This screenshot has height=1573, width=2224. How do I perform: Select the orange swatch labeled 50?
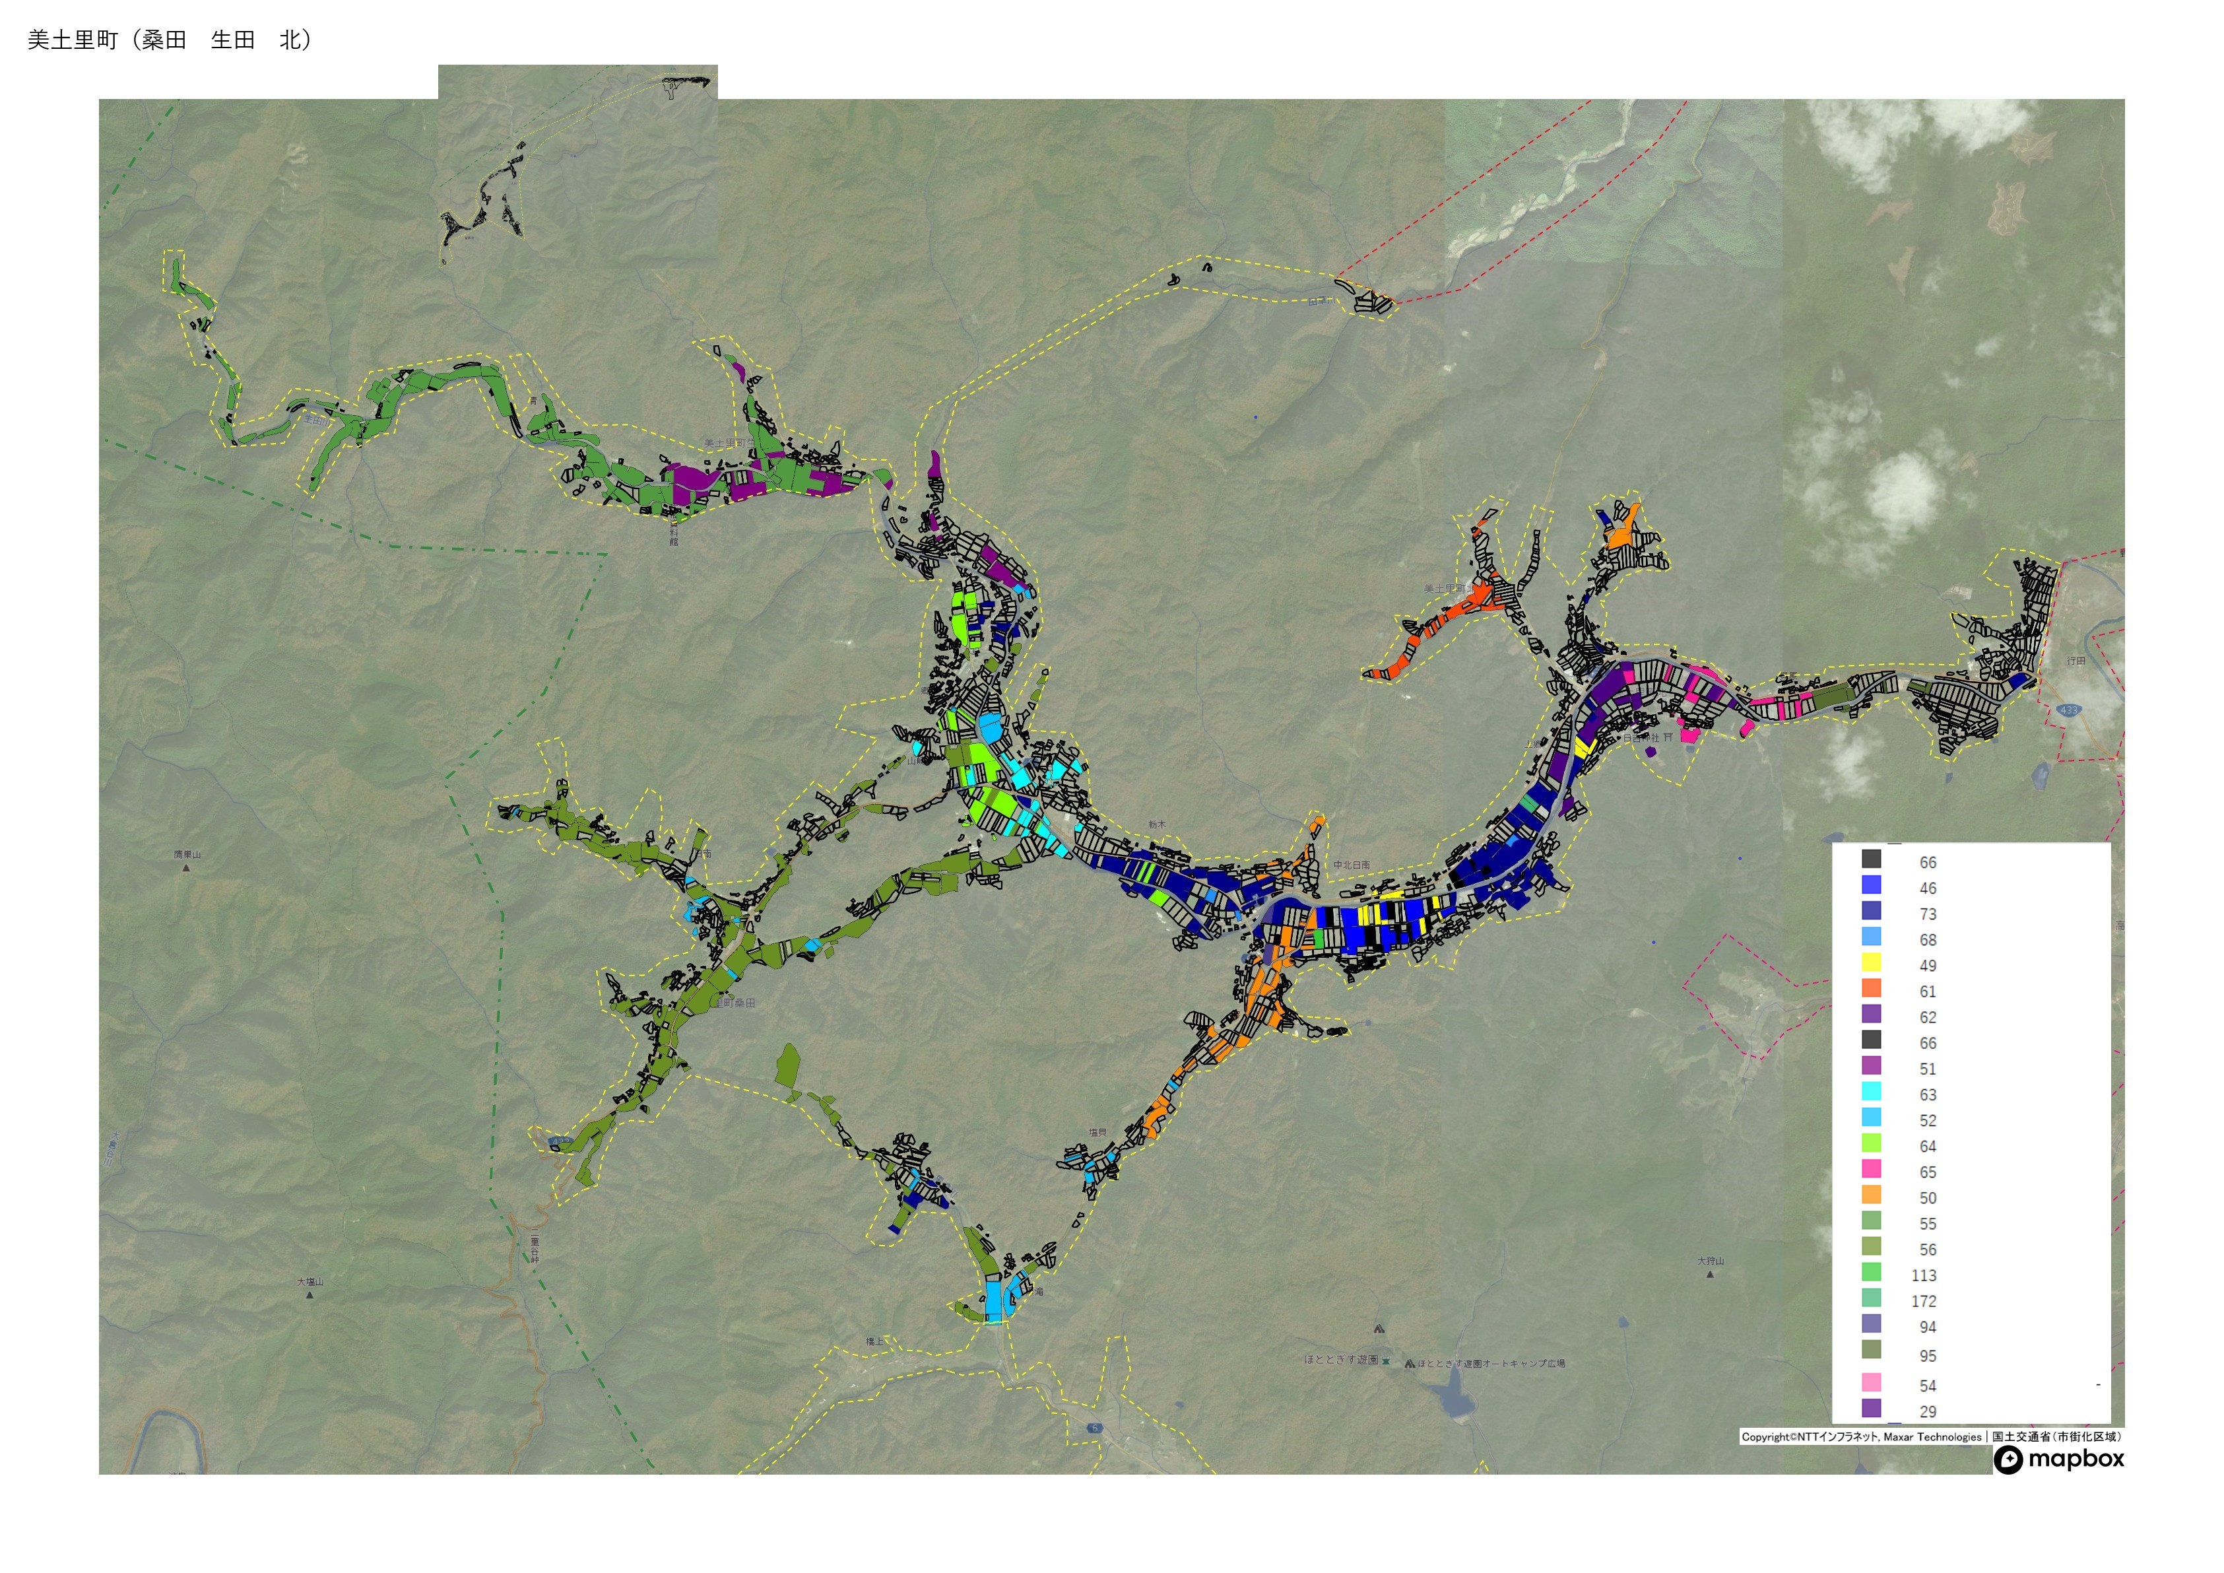click(x=1872, y=1195)
